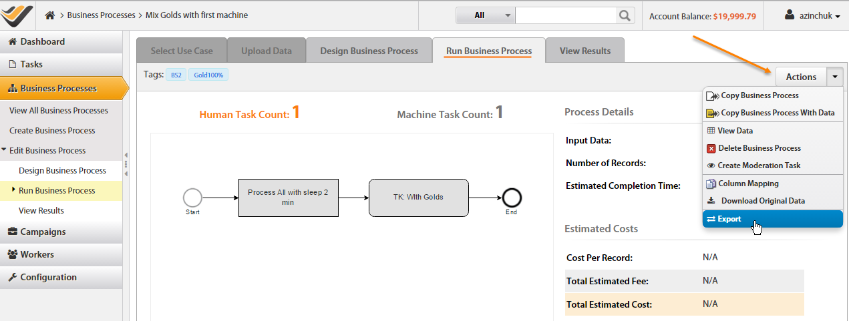Click the Human Task Count label

pyautogui.click(x=244, y=114)
